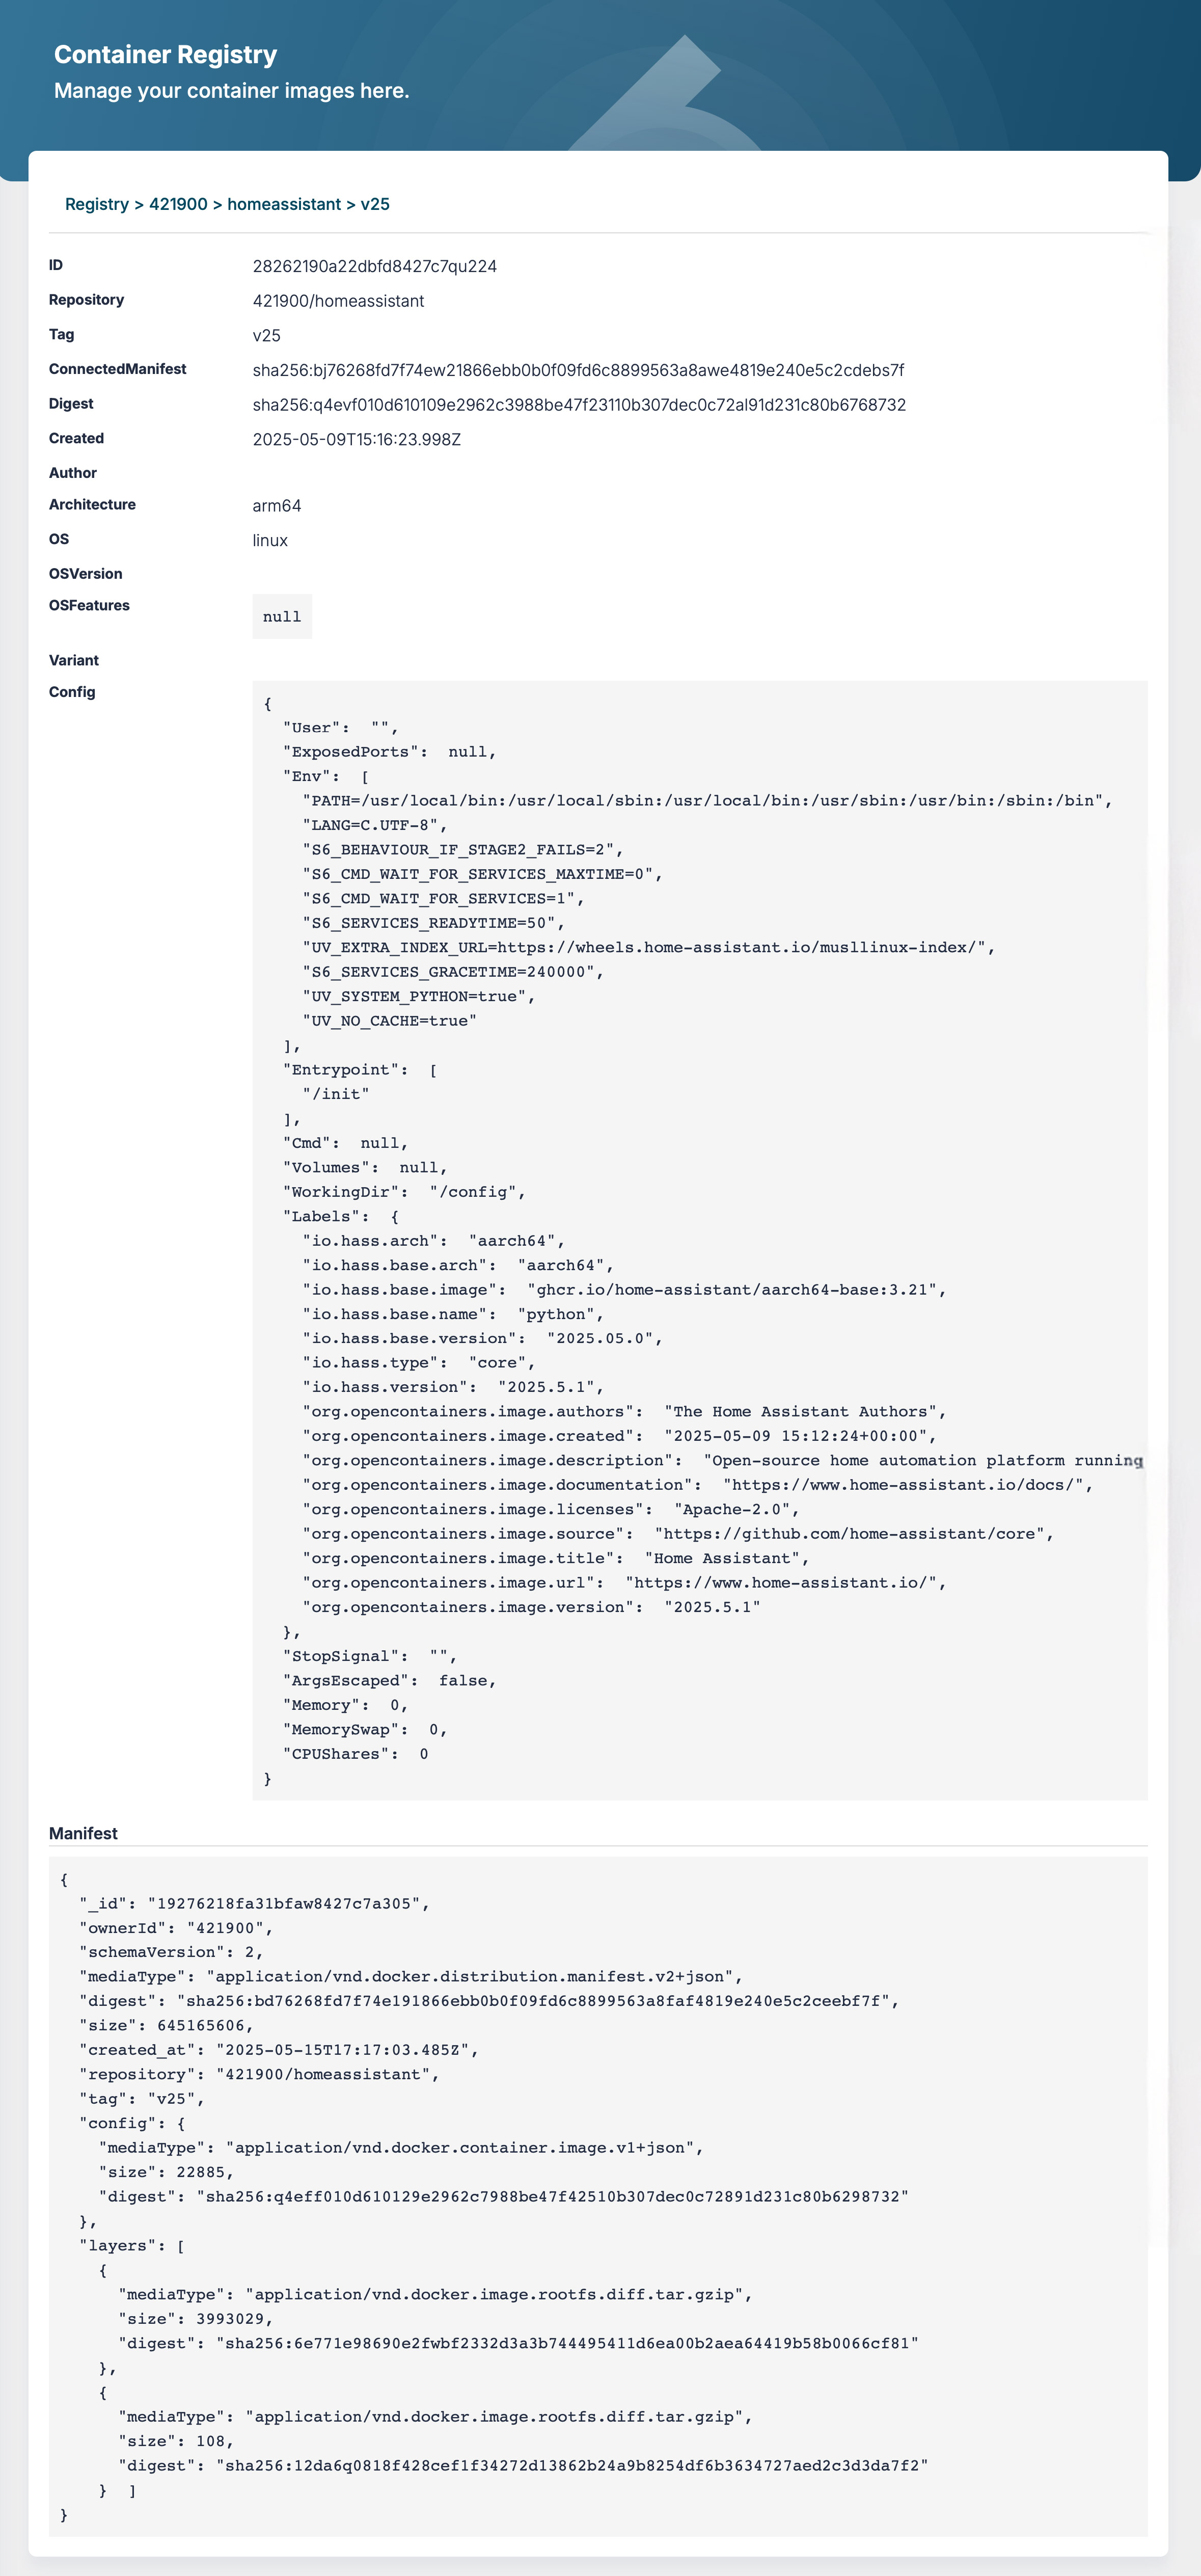This screenshot has height=2576, width=1201.
Task: Click the UV_EXTRA_INDEX_URL wheels line
Action: point(649,947)
